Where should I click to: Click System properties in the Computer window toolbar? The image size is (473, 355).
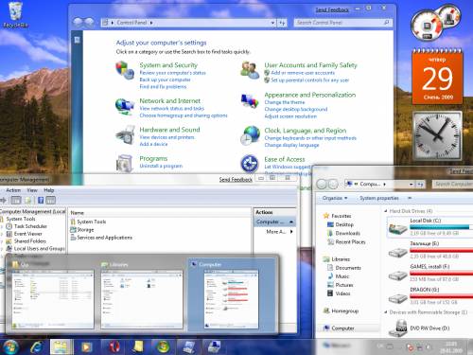click(379, 198)
